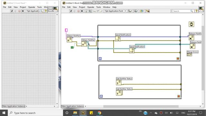206x116 pixels.
Task: Click Clean Up Diagram icon
Action: point(148,11)
